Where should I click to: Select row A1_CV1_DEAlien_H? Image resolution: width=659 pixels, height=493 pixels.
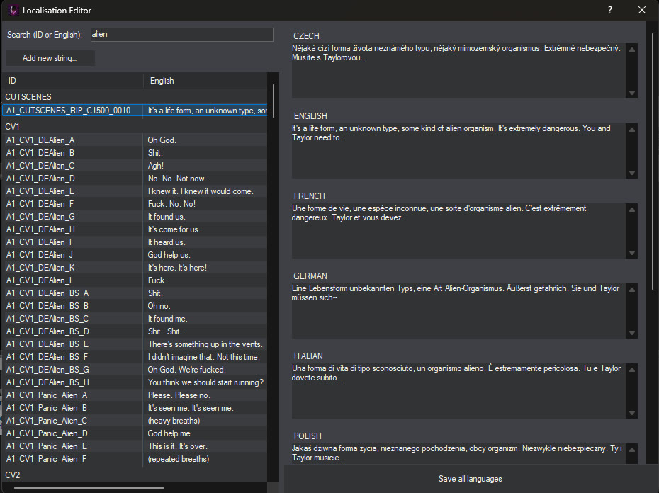(135, 229)
